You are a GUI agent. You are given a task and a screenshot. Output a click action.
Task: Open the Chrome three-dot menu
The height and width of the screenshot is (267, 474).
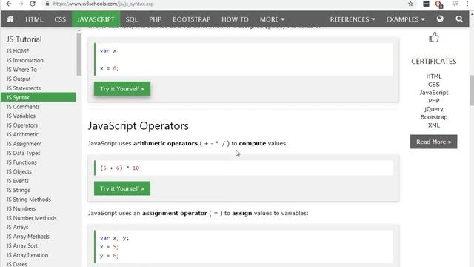coord(467,4)
